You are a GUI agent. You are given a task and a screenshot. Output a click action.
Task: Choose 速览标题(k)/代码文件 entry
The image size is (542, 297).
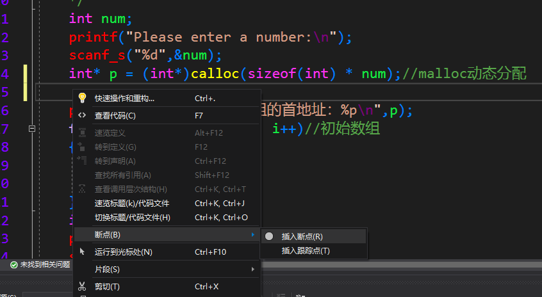pos(167,204)
